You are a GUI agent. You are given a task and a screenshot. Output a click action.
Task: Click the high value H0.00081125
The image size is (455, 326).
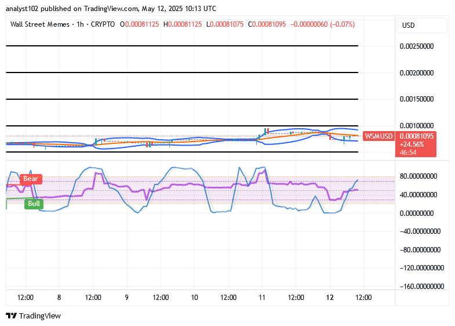(x=183, y=24)
